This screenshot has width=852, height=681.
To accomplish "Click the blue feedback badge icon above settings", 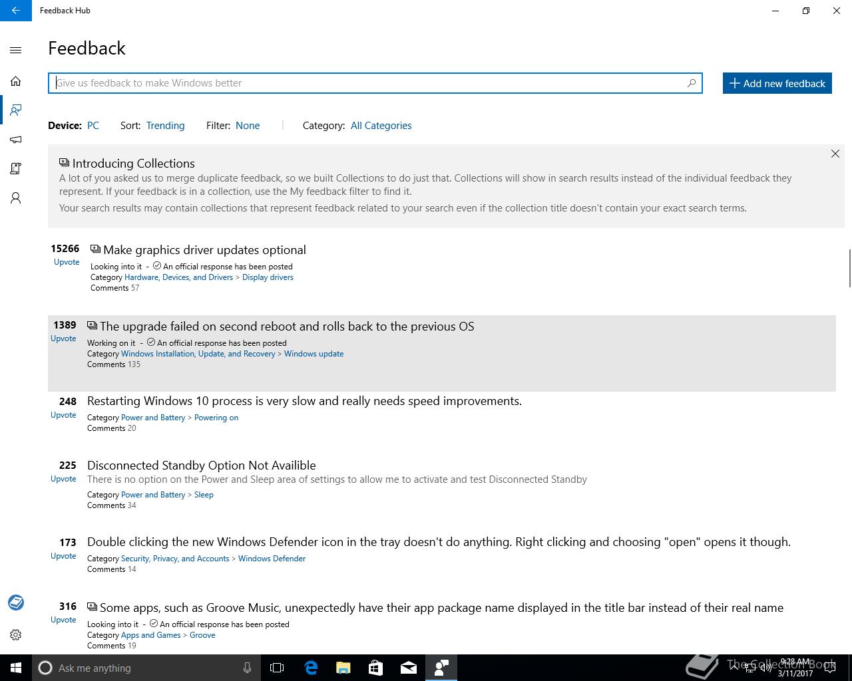I will [x=16, y=603].
